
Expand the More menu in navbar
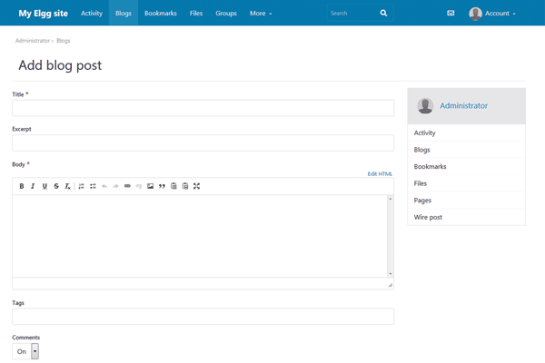click(x=261, y=14)
